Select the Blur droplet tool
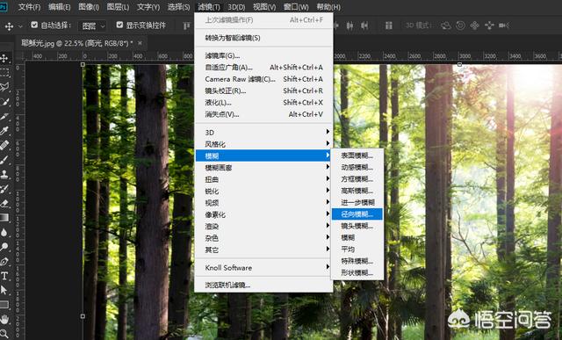562x340 pixels. [4, 233]
